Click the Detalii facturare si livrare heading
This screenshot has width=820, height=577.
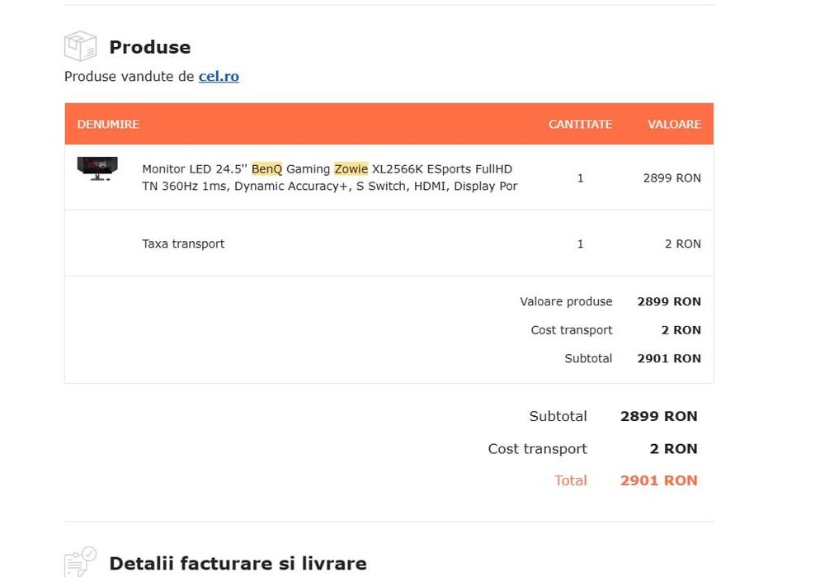point(238,564)
